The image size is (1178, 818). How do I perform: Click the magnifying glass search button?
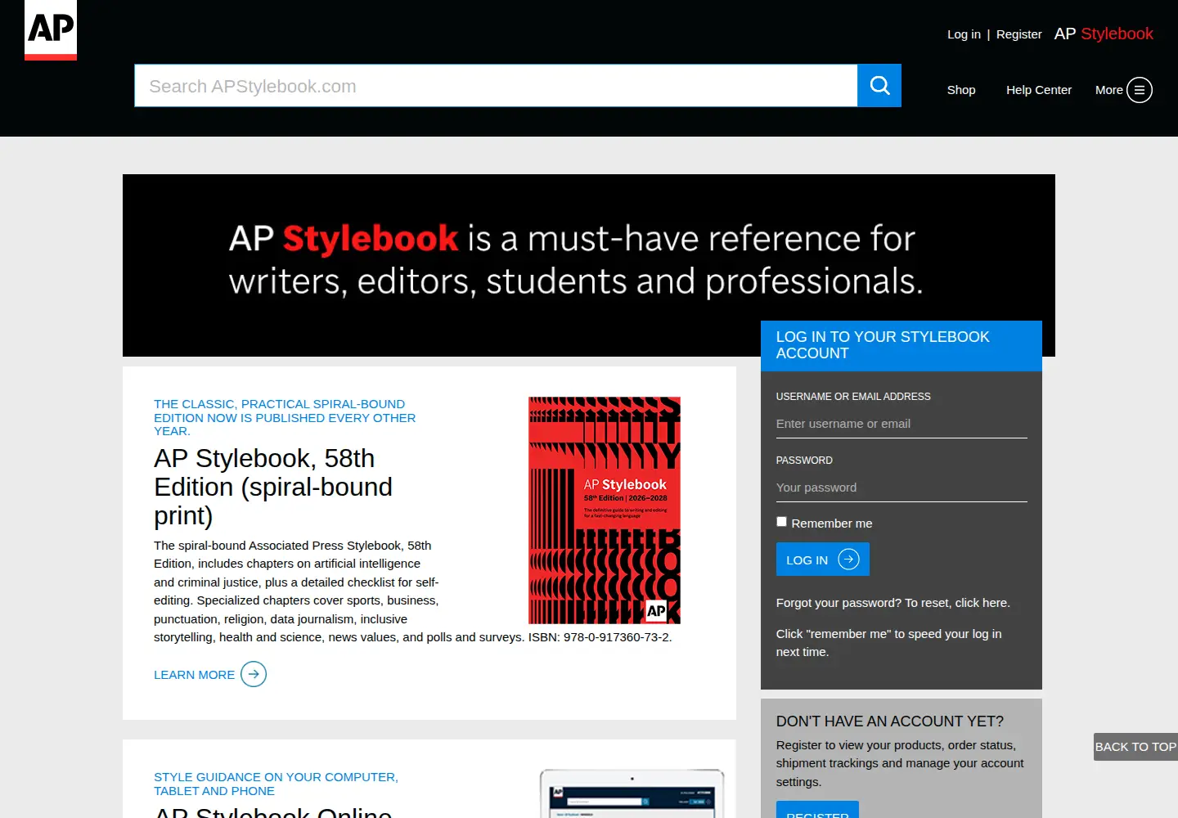click(879, 86)
